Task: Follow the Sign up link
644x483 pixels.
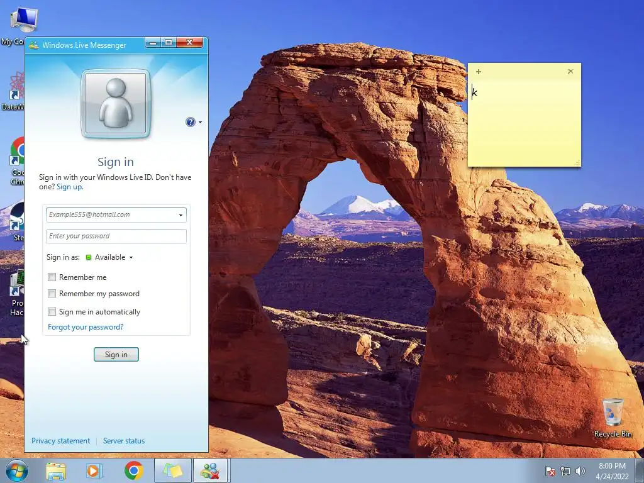Action: (x=70, y=187)
